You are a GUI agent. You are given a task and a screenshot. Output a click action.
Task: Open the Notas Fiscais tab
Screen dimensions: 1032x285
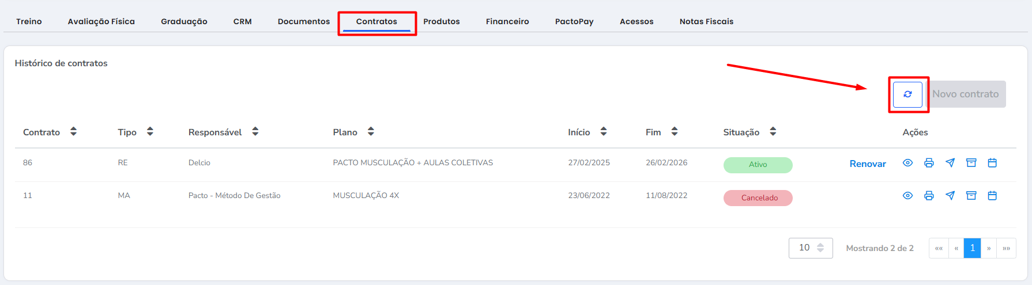(706, 21)
